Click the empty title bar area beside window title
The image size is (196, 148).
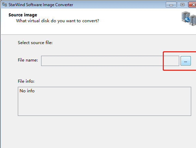point(119,5)
